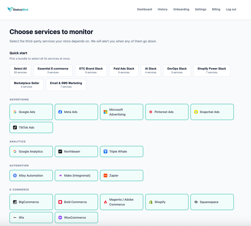Click the Alloy Automation logo icon
Image resolution: width=251 pixels, height=226 pixels.
pos(15,175)
